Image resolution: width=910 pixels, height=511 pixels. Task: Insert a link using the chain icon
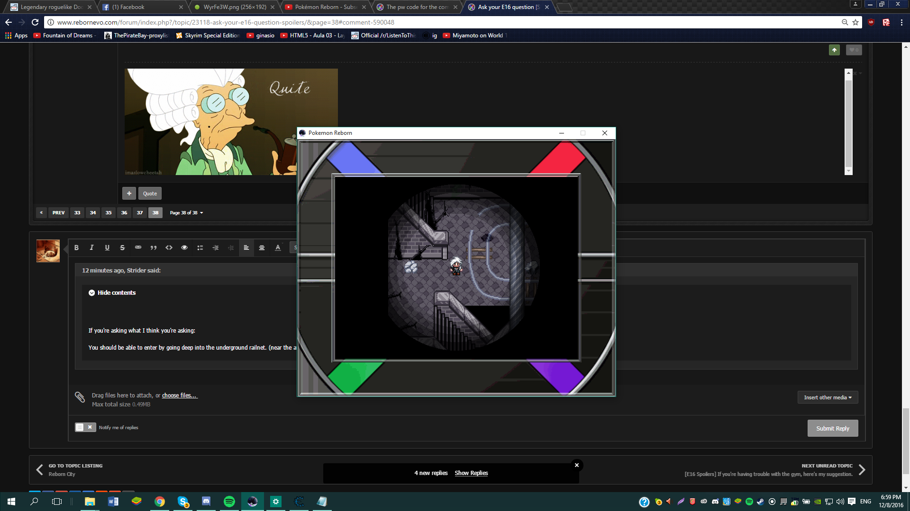pos(138,247)
